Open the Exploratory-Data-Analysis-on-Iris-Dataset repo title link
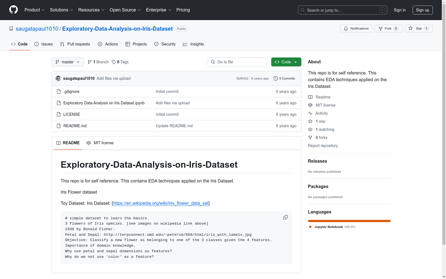This screenshot has height=279, width=446. click(x=117, y=29)
